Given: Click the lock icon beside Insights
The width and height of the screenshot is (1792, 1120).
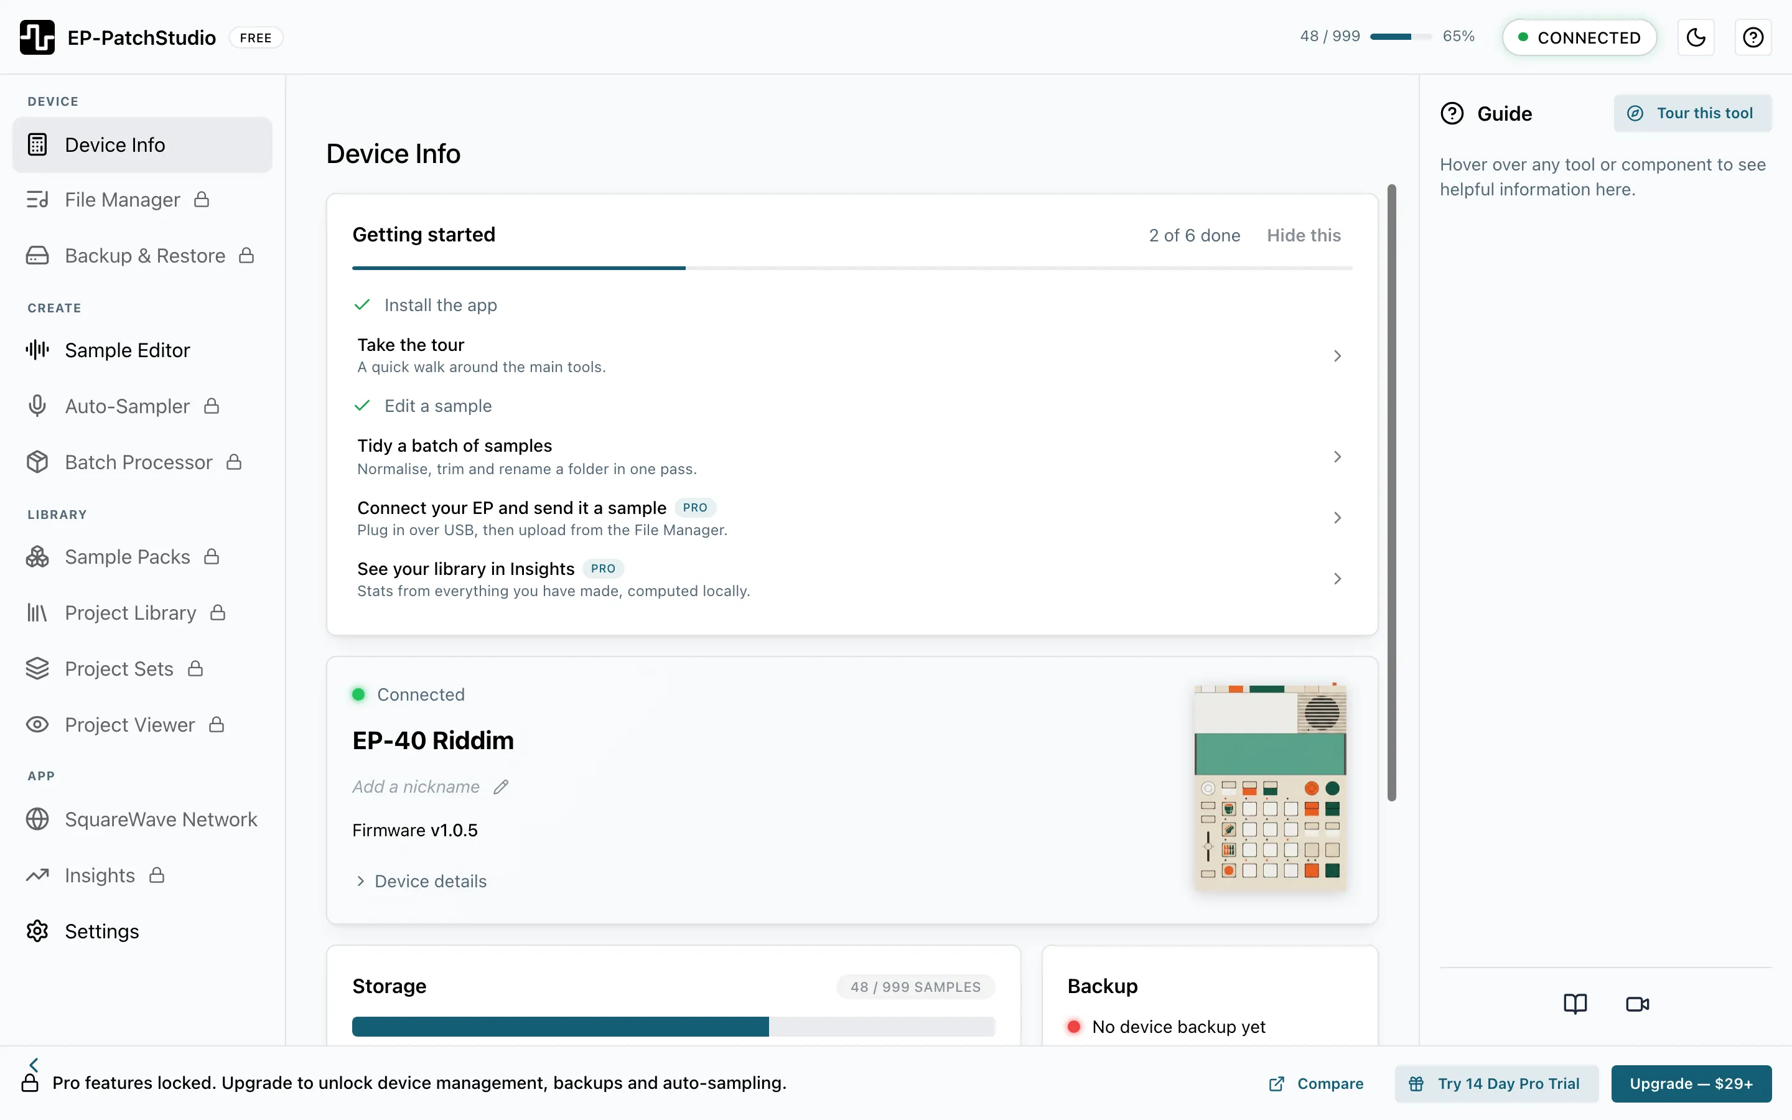Looking at the screenshot, I should point(157,875).
